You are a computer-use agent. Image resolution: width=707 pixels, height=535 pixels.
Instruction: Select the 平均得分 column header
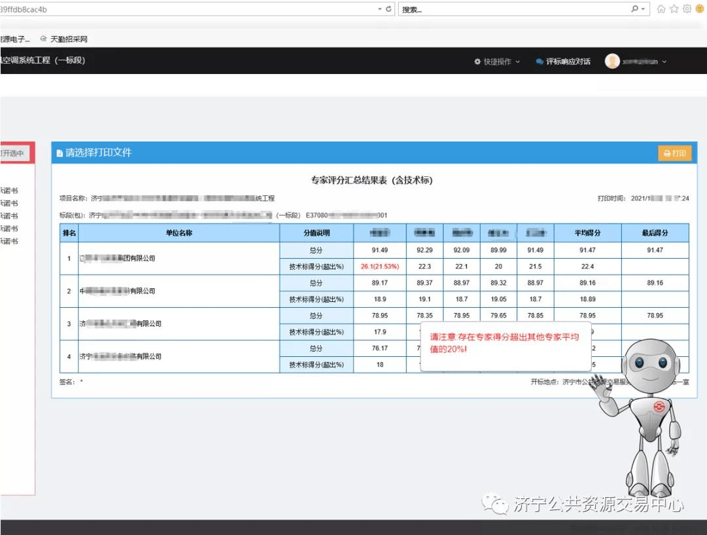point(587,232)
